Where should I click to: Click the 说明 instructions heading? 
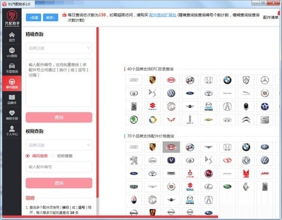click(30, 198)
